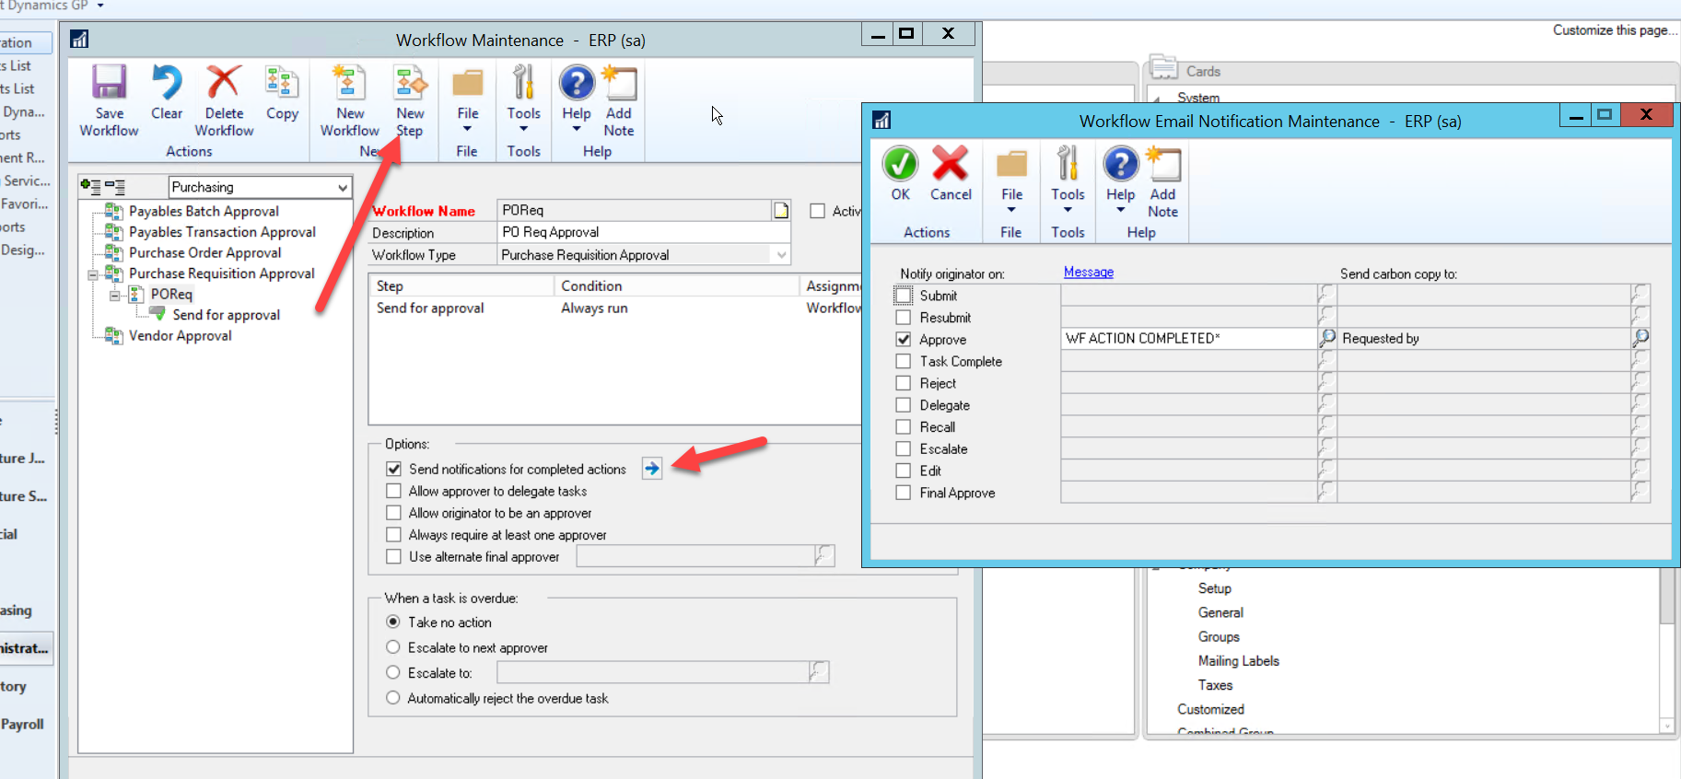Click the Message link
1681x779 pixels.
(1089, 273)
